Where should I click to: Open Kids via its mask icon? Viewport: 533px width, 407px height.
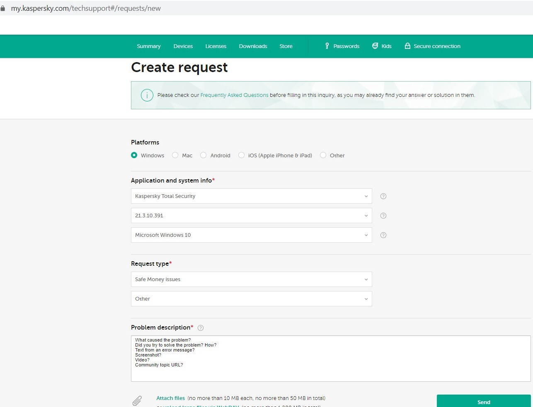point(375,46)
